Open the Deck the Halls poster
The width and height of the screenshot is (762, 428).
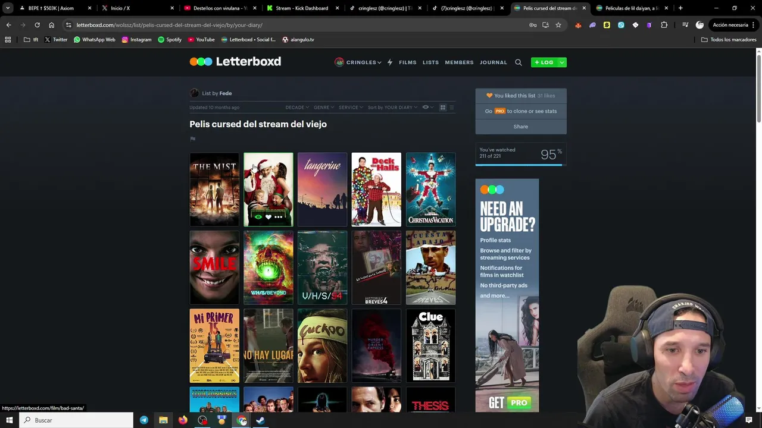pos(376,190)
